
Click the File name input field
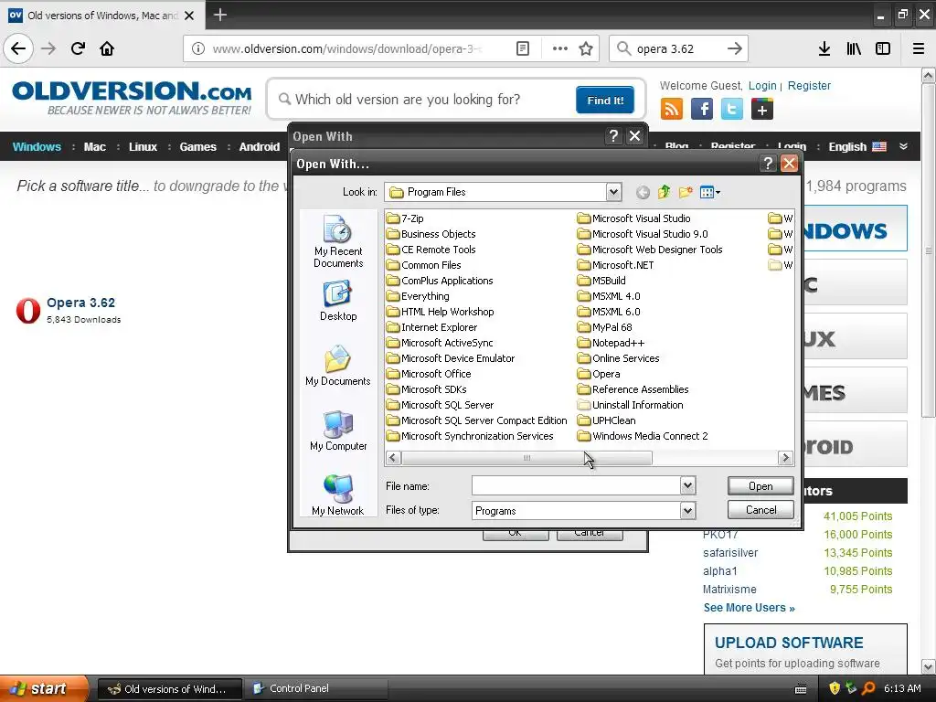point(576,486)
